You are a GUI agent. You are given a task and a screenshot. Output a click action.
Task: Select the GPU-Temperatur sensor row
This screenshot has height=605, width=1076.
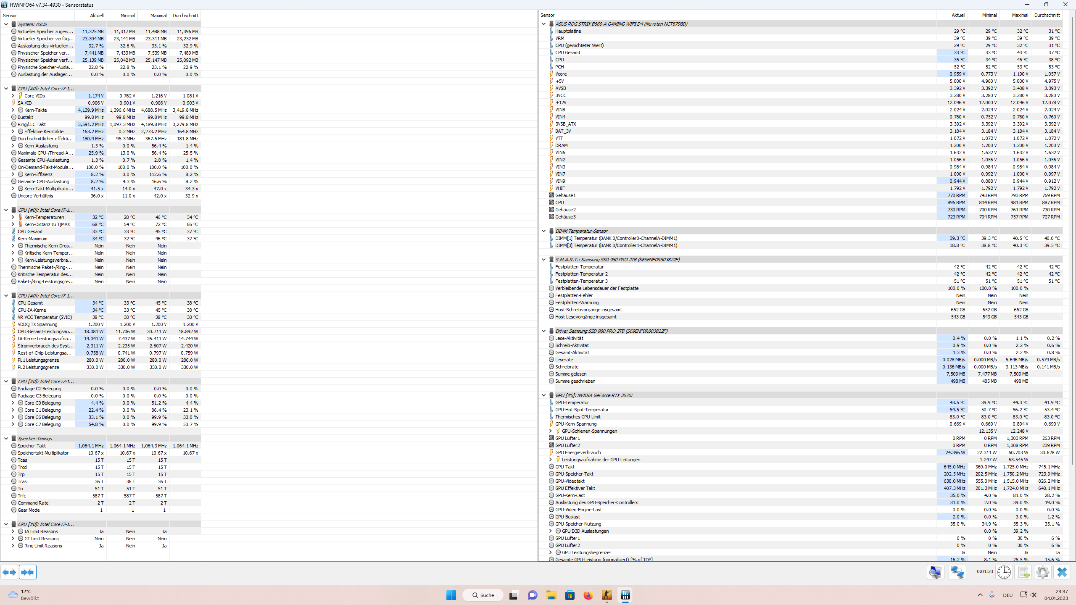click(x=572, y=402)
